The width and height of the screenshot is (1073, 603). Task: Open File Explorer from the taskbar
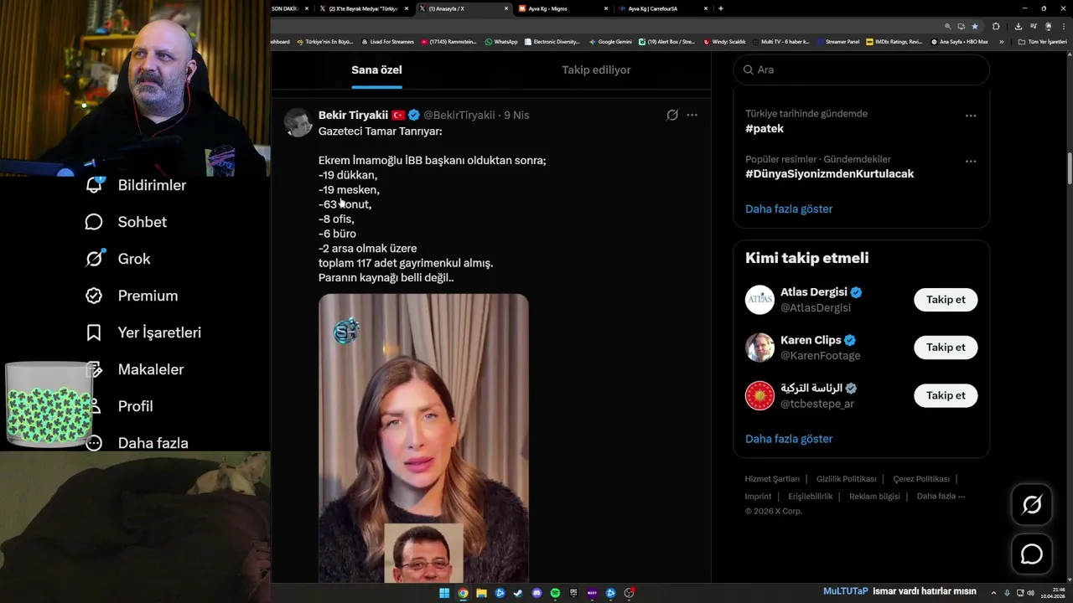(481, 593)
